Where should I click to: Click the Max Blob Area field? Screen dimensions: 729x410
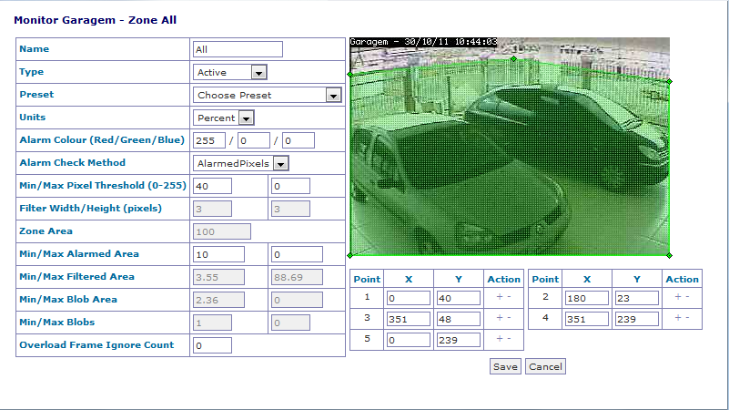click(x=297, y=300)
